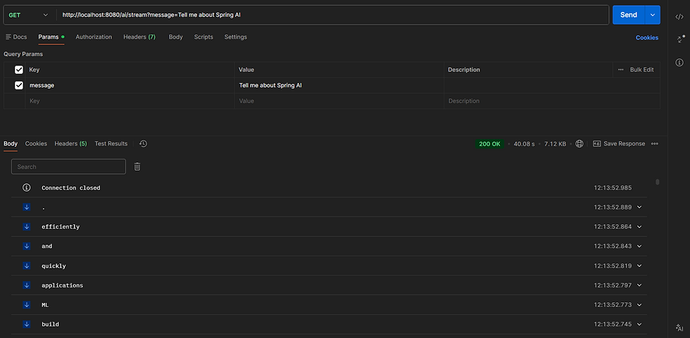The height and width of the screenshot is (338, 690).
Task: Open the query params table options ellipsis
Action: pyautogui.click(x=621, y=70)
